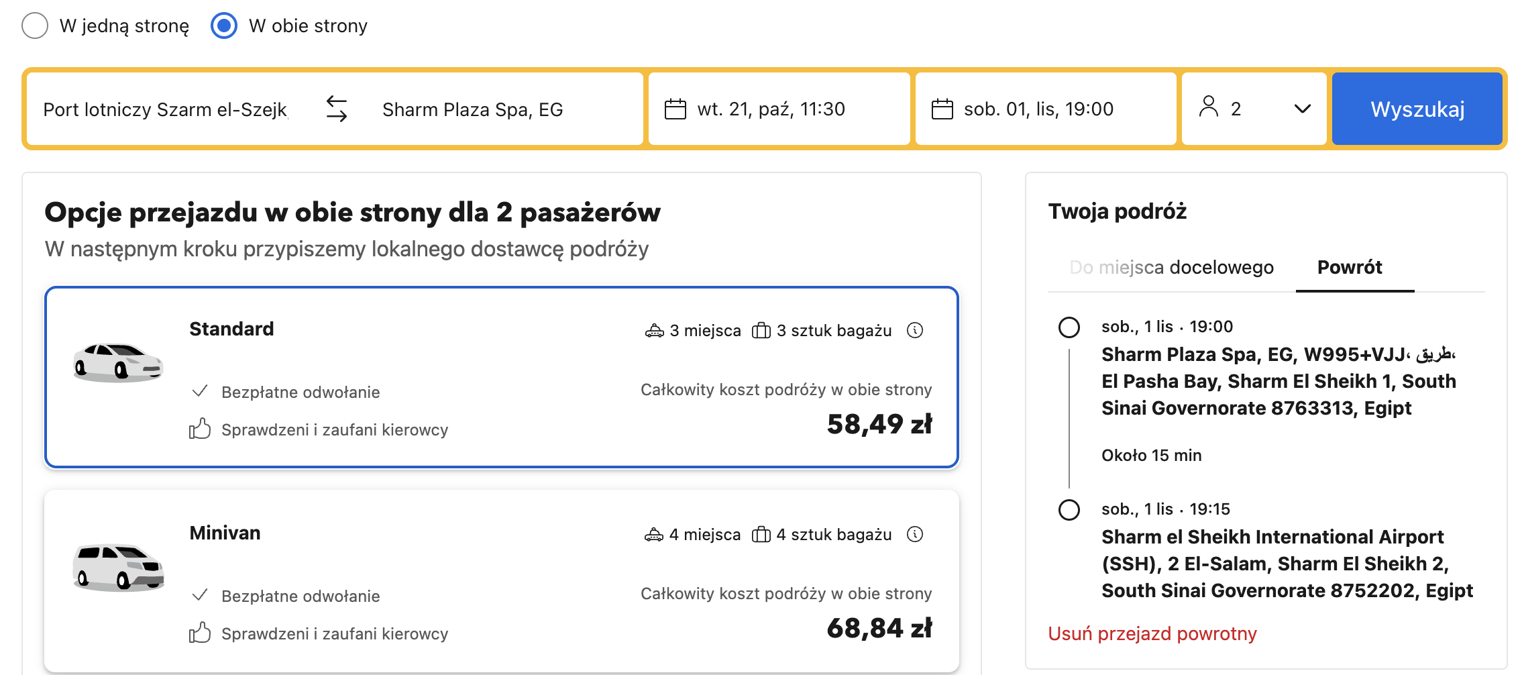Open the Minivan info icon
Image resolution: width=1520 pixels, height=675 pixels.
[x=915, y=534]
